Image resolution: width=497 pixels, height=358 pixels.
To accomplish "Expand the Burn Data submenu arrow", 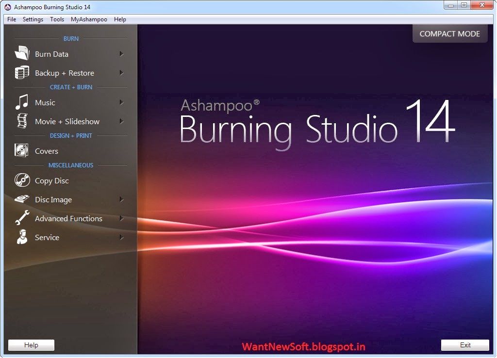I will click(121, 54).
